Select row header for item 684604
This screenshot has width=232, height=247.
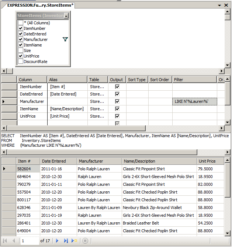(9, 177)
